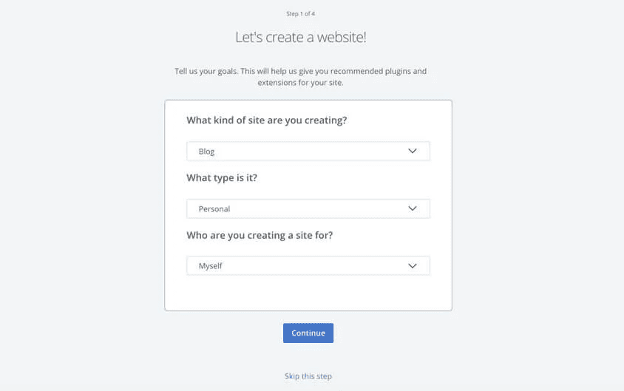Image resolution: width=624 pixels, height=391 pixels.
Task: Click the empty area below the Myself dropdown
Action: click(x=308, y=293)
